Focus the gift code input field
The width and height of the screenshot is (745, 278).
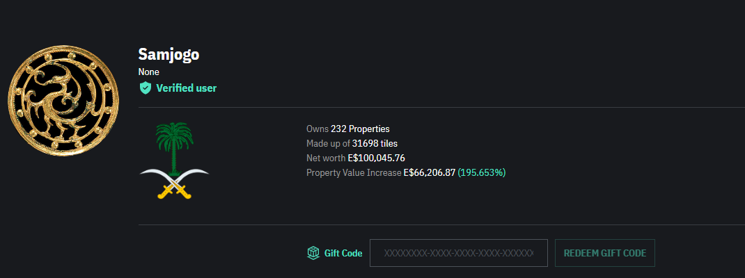coord(458,253)
